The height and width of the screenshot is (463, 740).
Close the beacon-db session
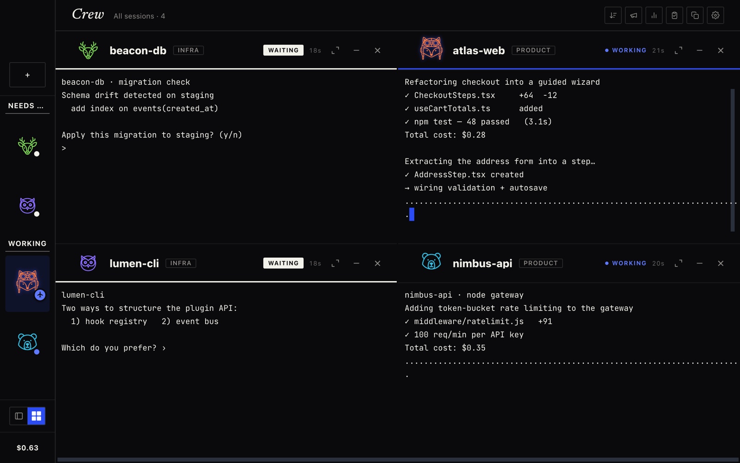[x=377, y=50]
